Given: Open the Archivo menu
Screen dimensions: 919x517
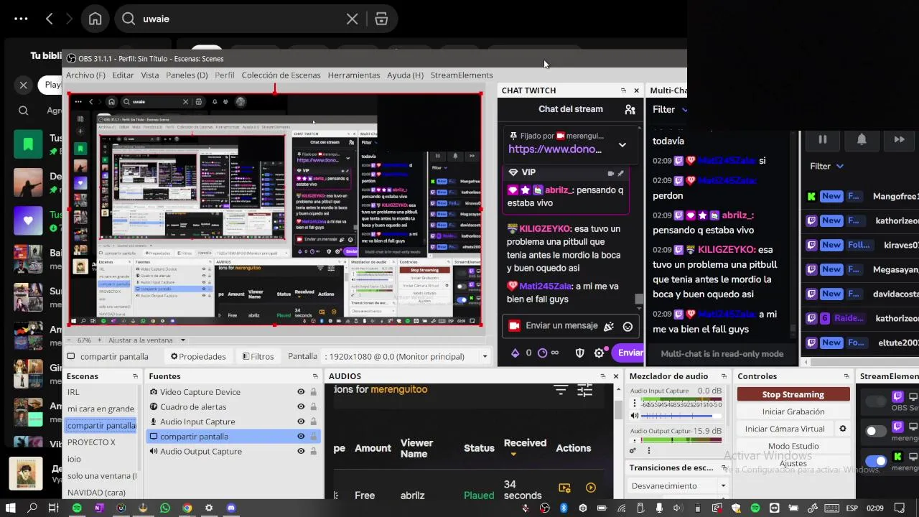Looking at the screenshot, I should [85, 75].
